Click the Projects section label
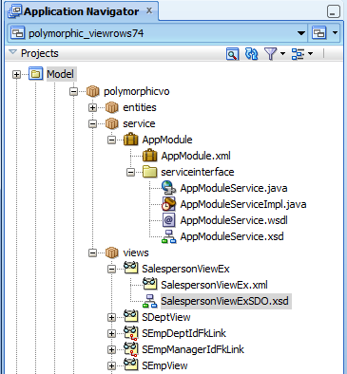This screenshot has height=374, width=347. pyautogui.click(x=40, y=53)
